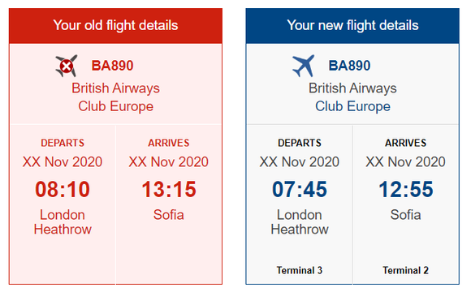Click Terminal 3 under new departure
This screenshot has height=292, width=471.
tap(300, 270)
